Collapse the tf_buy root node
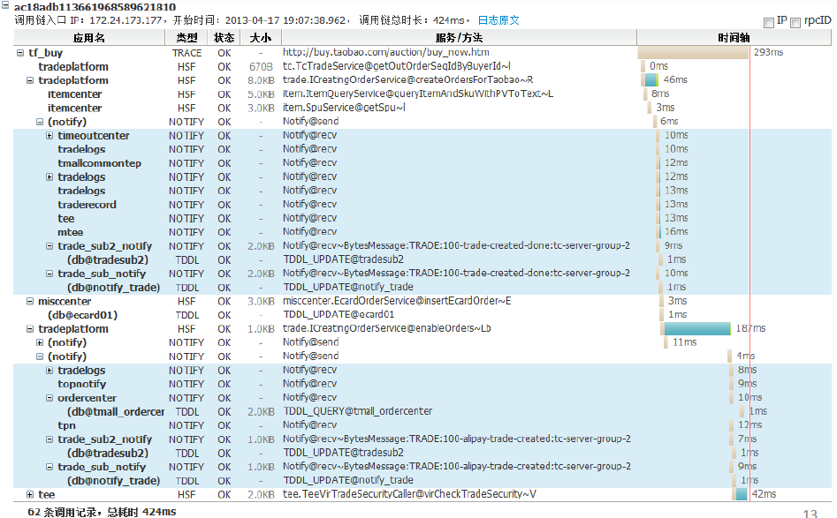Screen dimensions: 837x518 (x=20, y=53)
